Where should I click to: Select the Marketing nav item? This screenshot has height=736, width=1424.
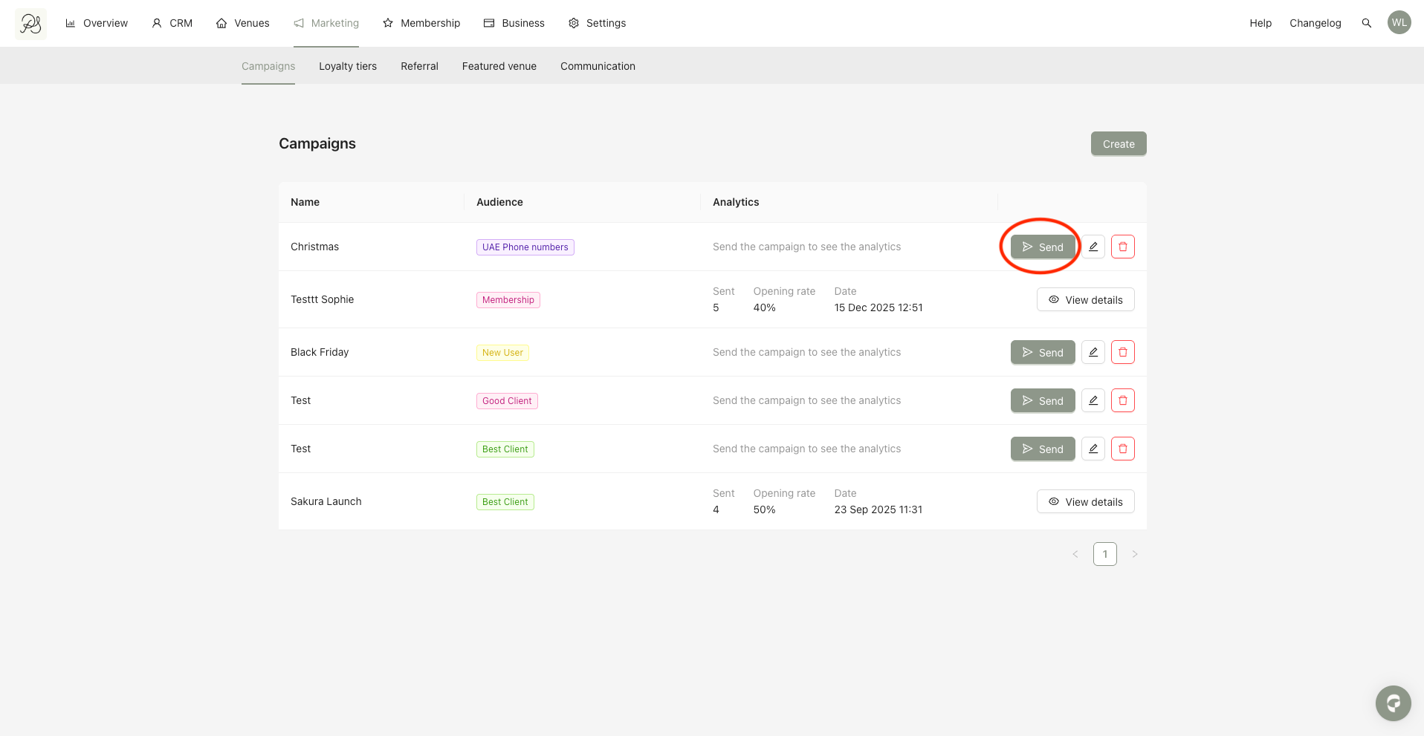[326, 23]
